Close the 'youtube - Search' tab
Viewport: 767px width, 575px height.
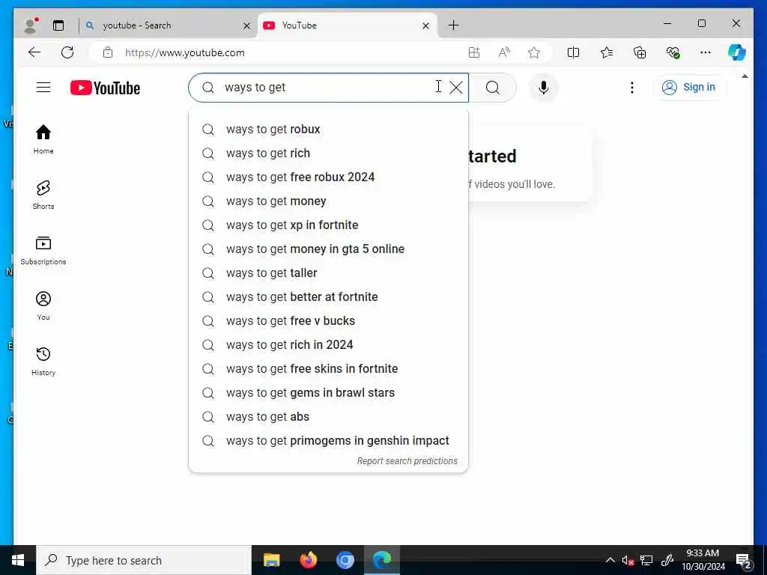click(x=247, y=25)
